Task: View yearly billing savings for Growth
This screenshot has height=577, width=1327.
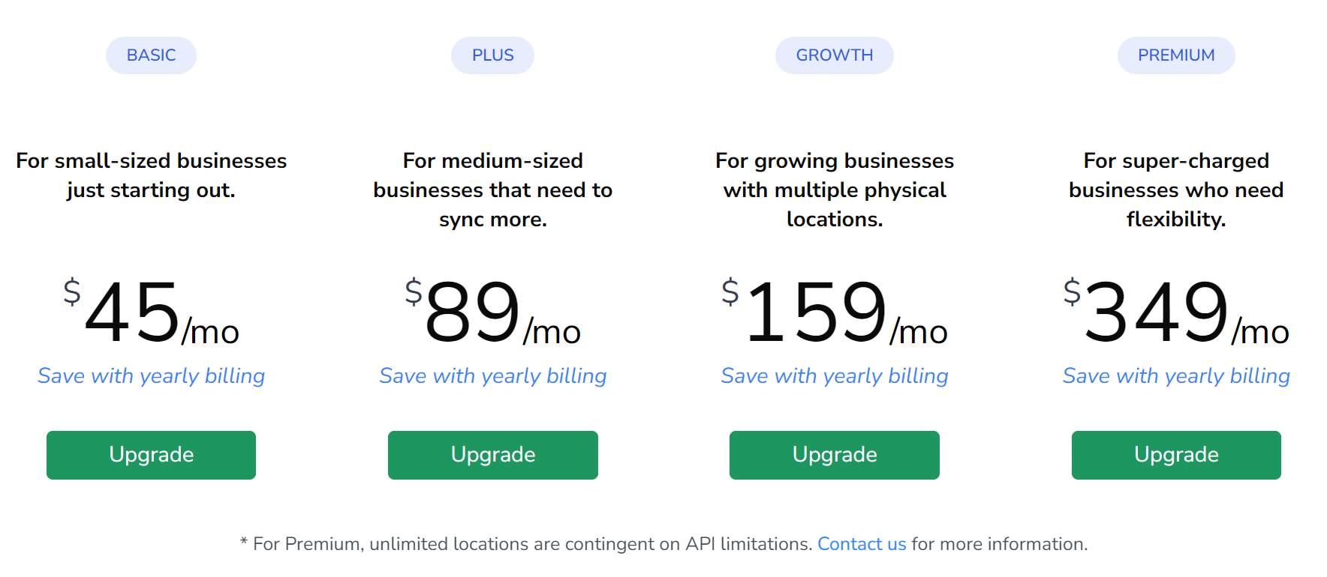Action: [x=834, y=375]
